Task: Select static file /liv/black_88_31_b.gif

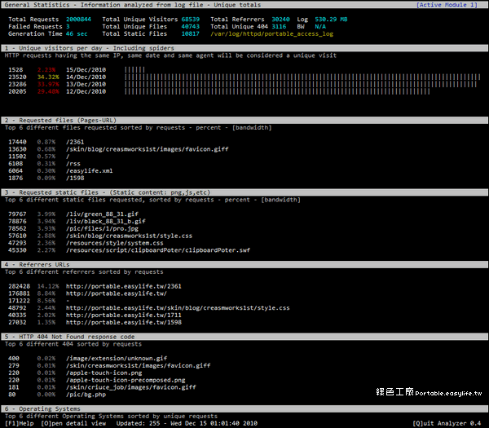Action: (x=106, y=221)
